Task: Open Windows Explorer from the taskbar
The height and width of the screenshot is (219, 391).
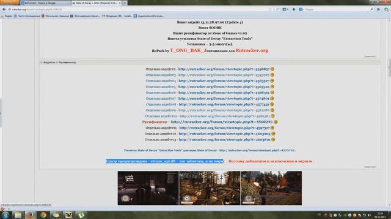Action: (x=18, y=215)
